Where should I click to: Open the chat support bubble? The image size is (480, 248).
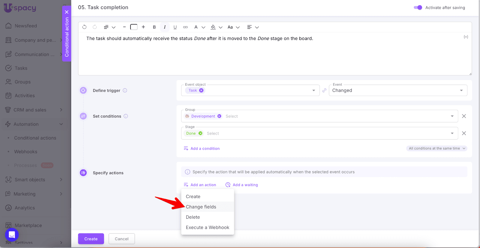tap(12, 235)
